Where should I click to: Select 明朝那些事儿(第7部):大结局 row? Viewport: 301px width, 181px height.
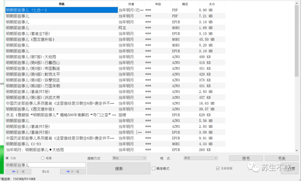(x=61, y=57)
